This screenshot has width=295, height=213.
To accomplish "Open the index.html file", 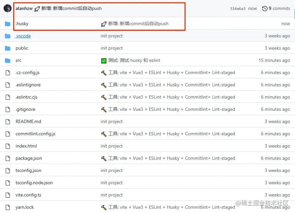I will click(x=26, y=146).
